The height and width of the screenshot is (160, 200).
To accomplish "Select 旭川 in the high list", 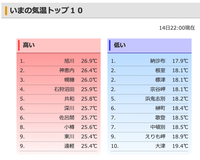I will [69, 61].
